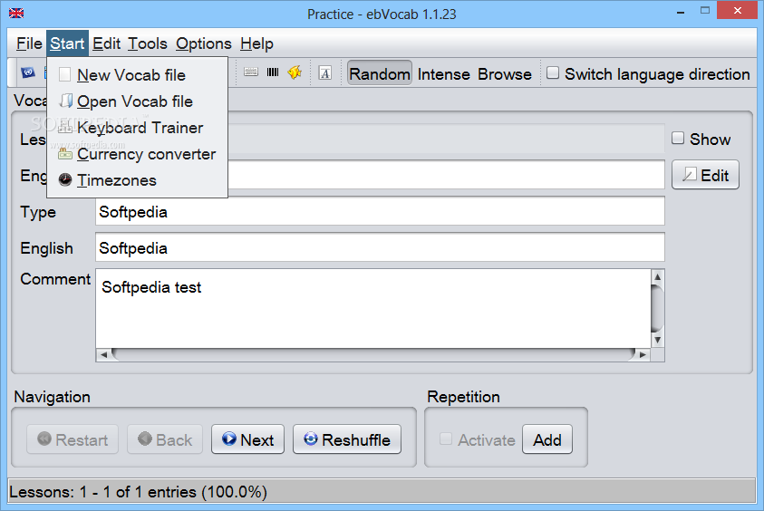
Task: Click the blue flag icon in toolbar
Action: point(28,73)
